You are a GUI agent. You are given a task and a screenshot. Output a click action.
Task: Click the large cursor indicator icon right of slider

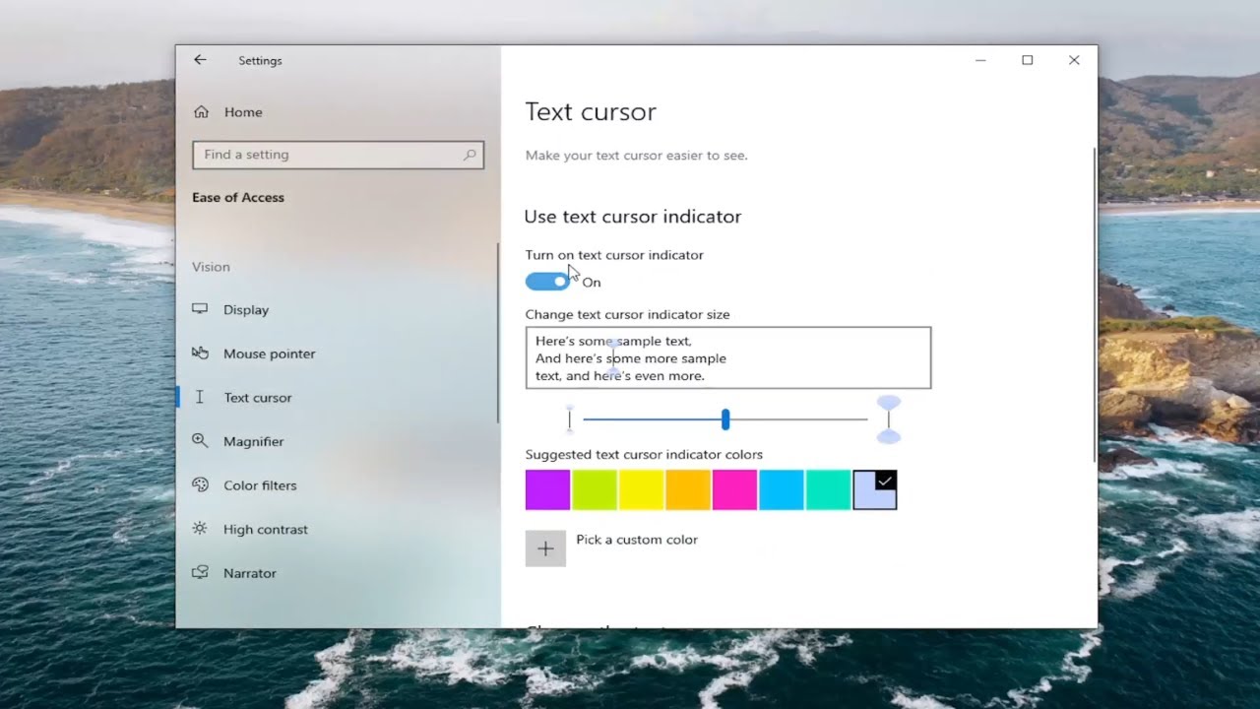[x=889, y=419]
